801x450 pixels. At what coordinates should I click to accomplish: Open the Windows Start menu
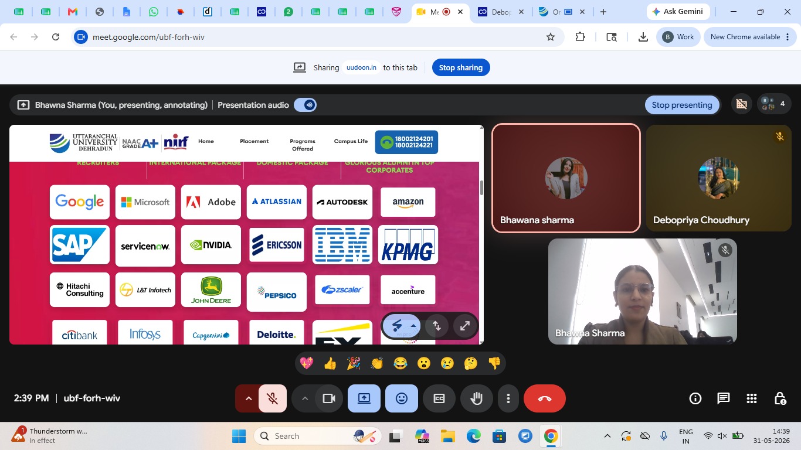tap(239, 436)
